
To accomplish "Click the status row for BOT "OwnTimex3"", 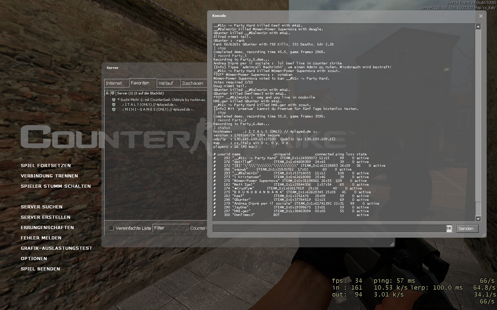I will point(291,215).
